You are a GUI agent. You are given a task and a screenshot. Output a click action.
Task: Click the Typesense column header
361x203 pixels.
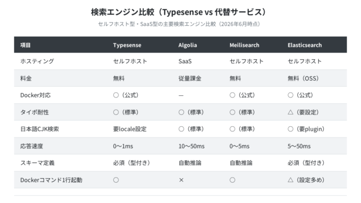tap(127, 45)
